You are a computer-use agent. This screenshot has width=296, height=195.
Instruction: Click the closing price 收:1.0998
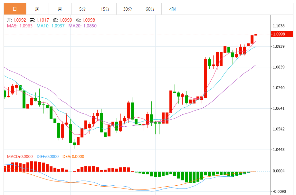86,20
